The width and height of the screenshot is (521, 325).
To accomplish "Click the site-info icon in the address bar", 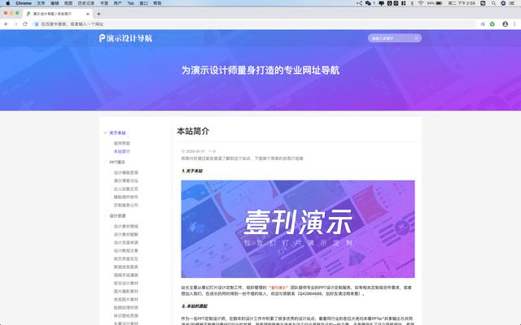I will [37, 24].
